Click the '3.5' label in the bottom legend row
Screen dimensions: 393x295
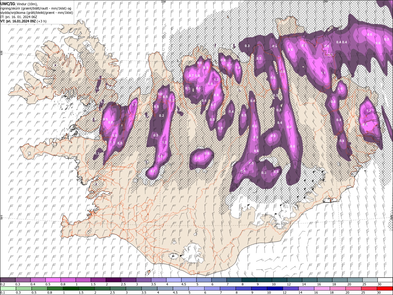[144, 293]
